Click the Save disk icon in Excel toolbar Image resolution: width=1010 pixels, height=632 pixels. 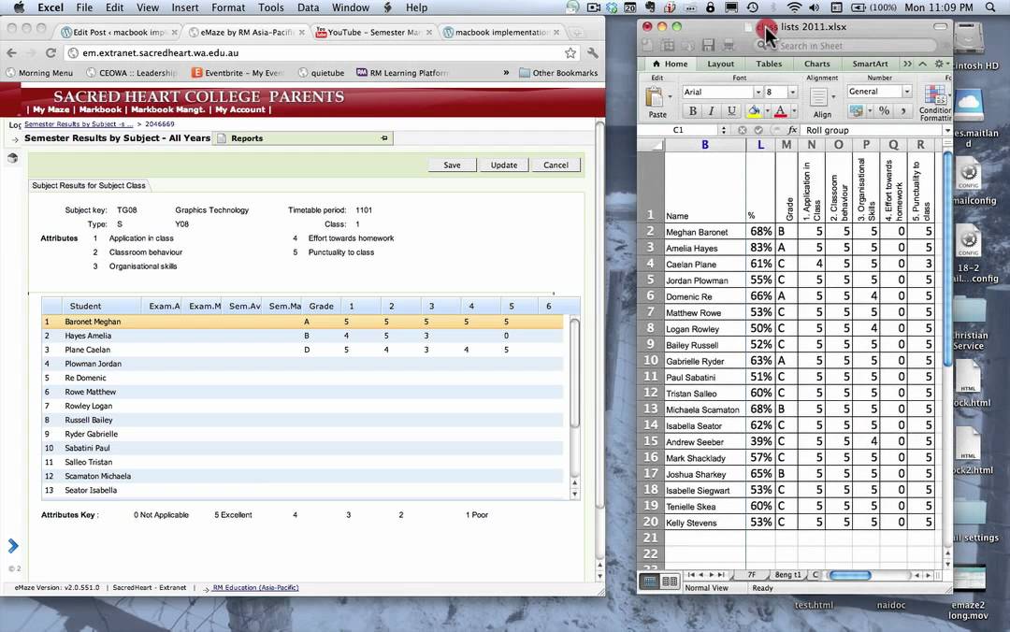coord(708,45)
